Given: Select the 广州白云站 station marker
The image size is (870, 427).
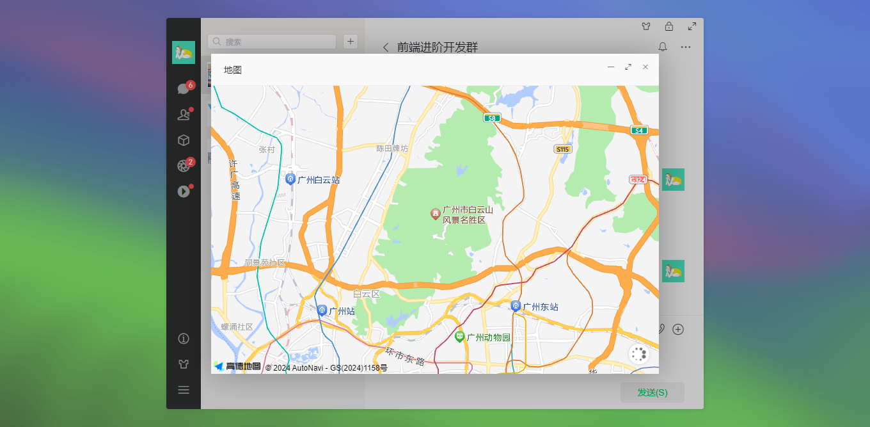Looking at the screenshot, I should click(x=291, y=179).
